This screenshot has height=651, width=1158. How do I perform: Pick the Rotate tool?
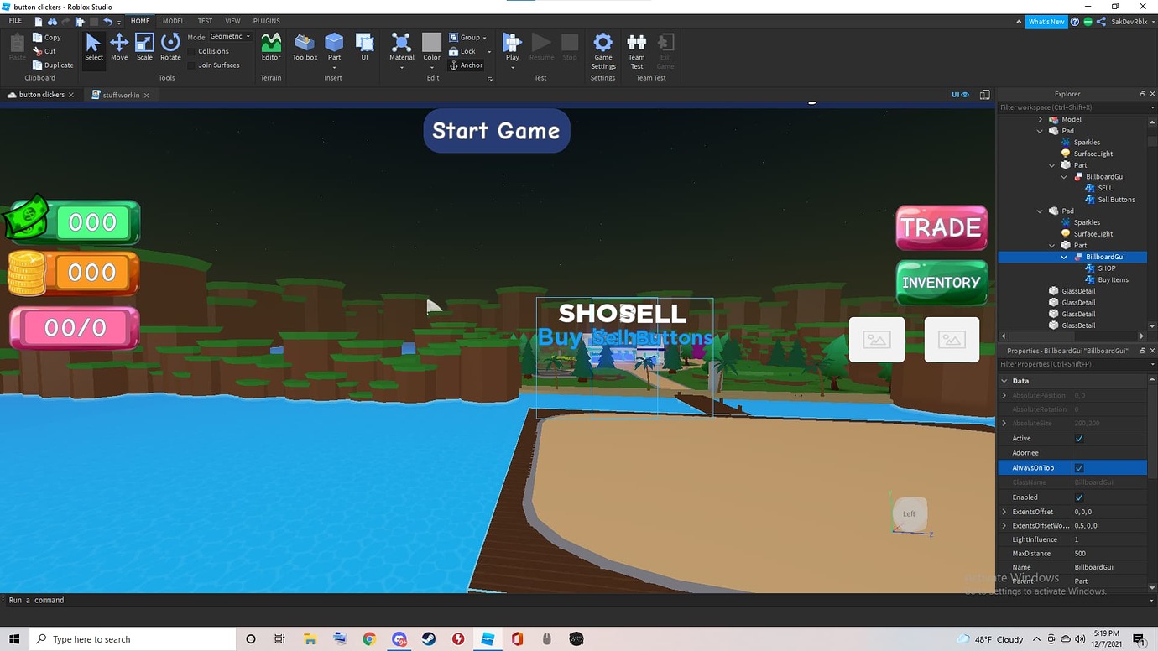coord(170,47)
